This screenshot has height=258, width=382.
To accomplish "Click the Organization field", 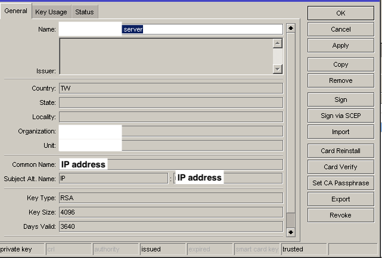I will (171, 131).
